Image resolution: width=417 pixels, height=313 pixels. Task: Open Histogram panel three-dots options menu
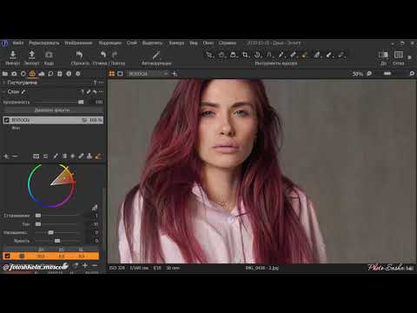(x=101, y=83)
